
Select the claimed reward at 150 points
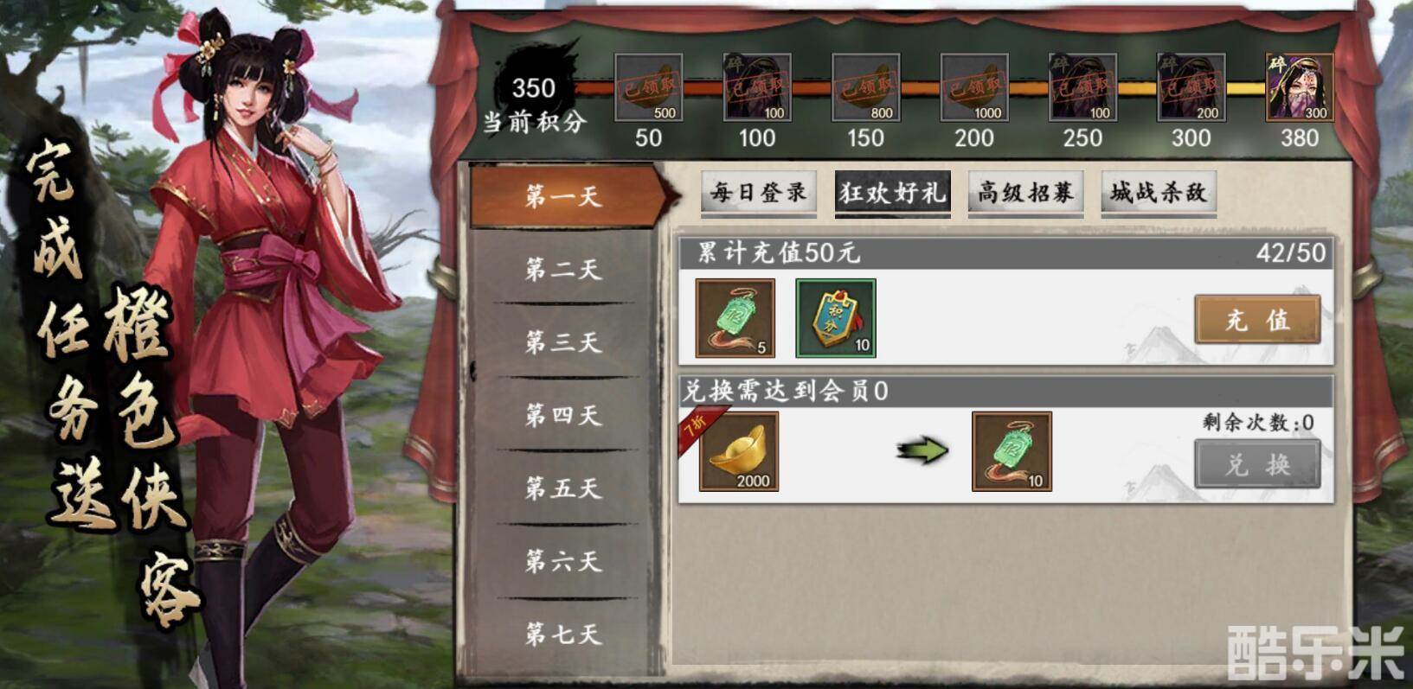click(865, 87)
